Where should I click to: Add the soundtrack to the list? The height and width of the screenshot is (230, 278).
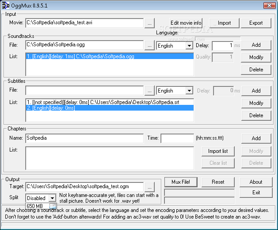click(256, 45)
